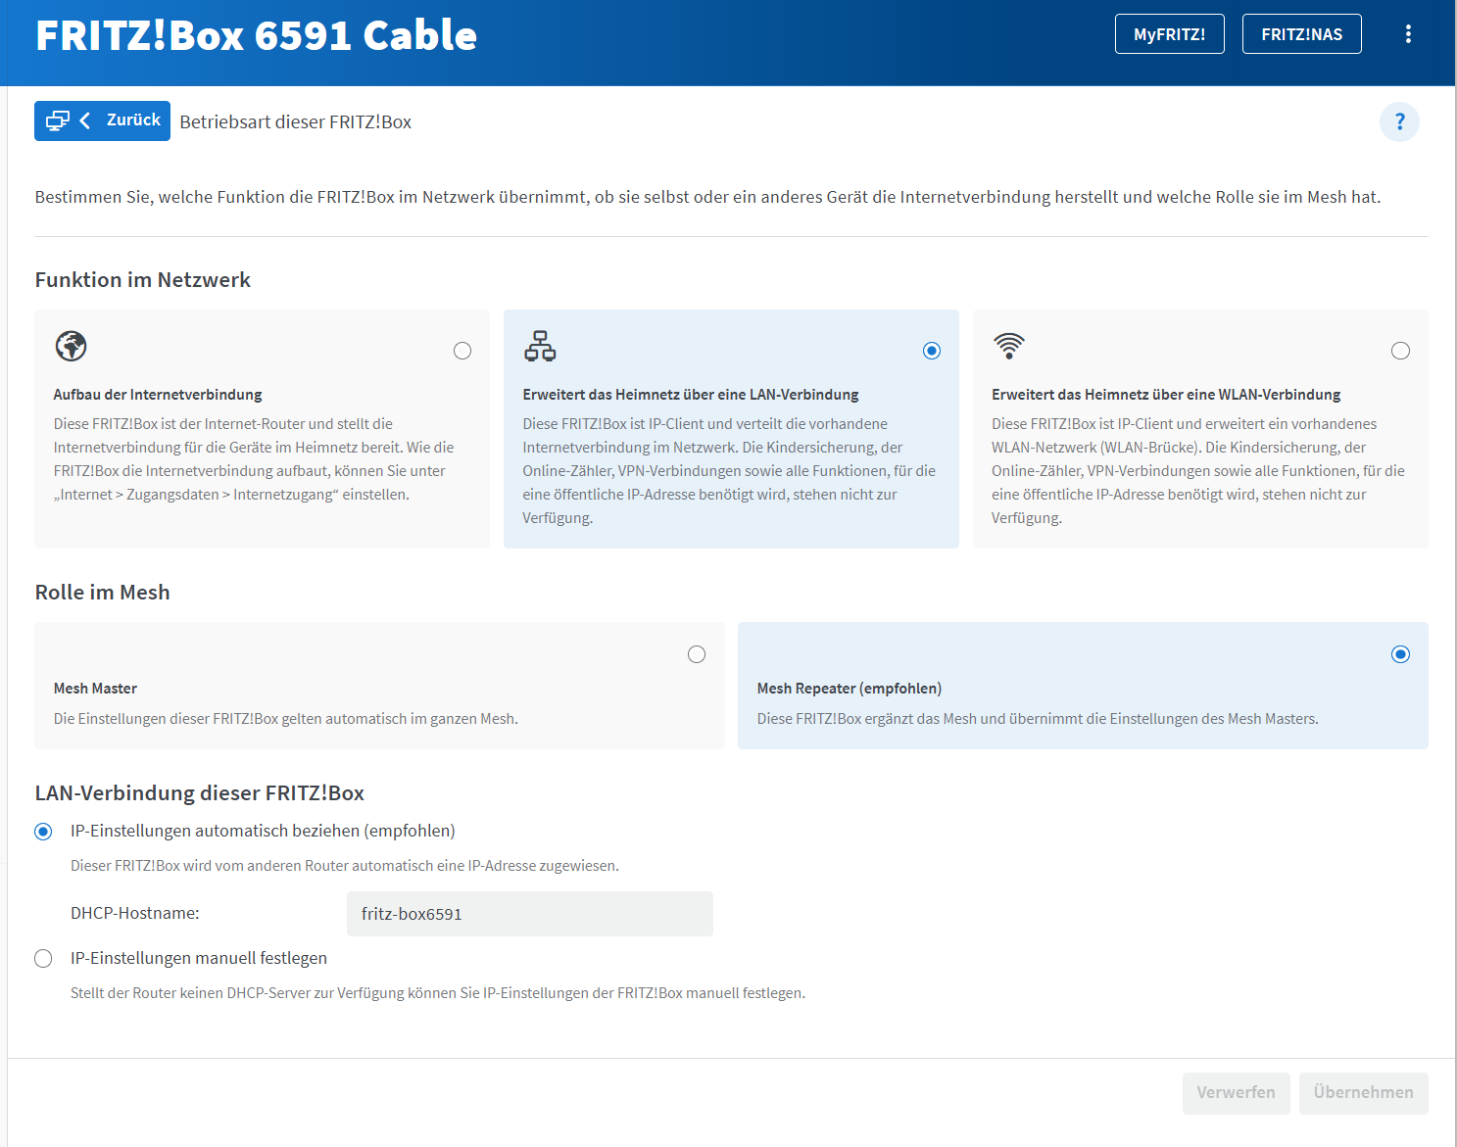Click the 'Rolle im Mesh' section heading
1457x1147 pixels.
(103, 593)
